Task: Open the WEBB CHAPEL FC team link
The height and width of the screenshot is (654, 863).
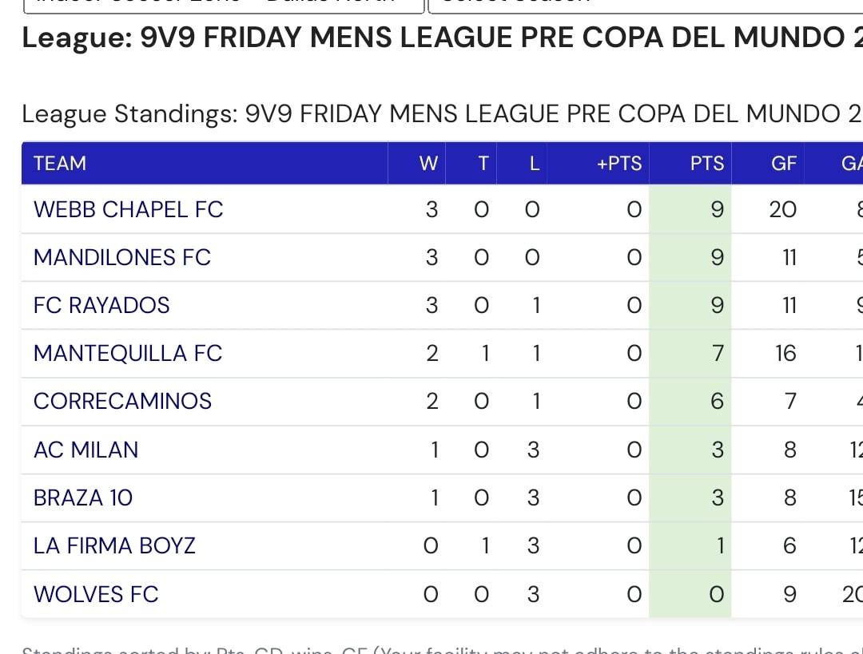Action: coord(128,209)
